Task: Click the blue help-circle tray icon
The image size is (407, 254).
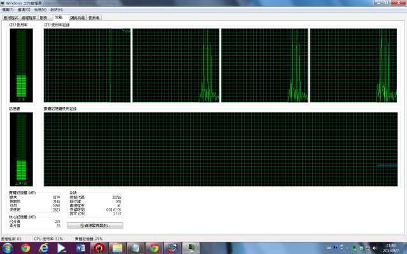Action: pyautogui.click(x=335, y=247)
